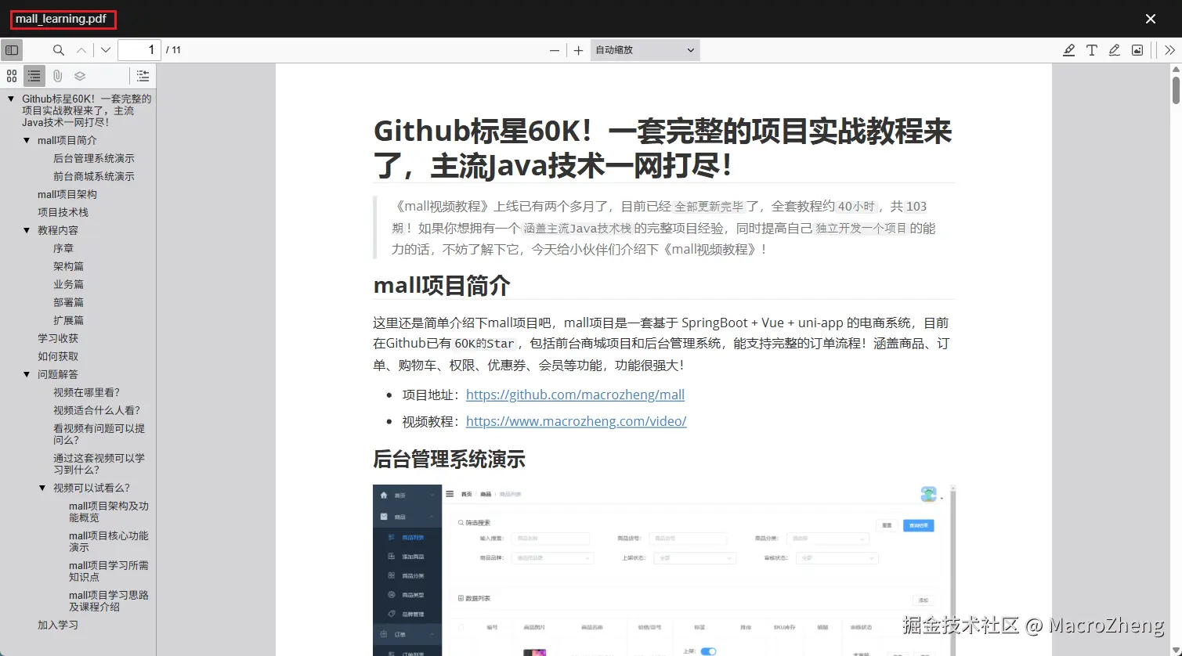Image resolution: width=1182 pixels, height=656 pixels.
Task: Open 看视频有问题可以提问么? outline entry
Action: coord(99,434)
